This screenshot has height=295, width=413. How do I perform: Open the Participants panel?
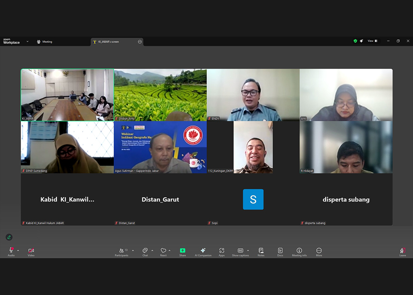(x=122, y=252)
